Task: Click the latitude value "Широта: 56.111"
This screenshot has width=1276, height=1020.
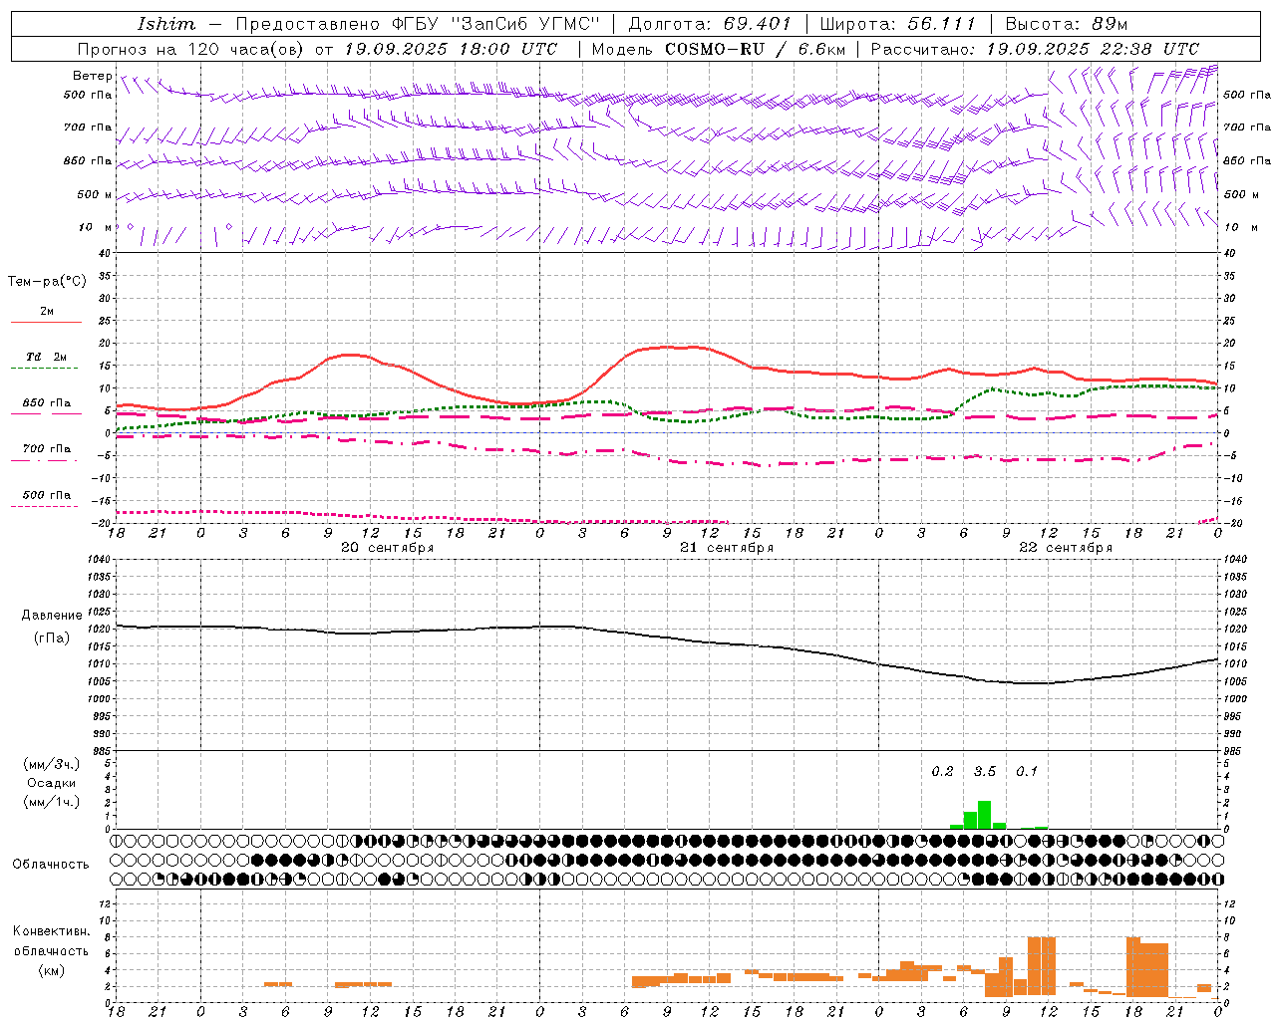Action: (x=898, y=24)
